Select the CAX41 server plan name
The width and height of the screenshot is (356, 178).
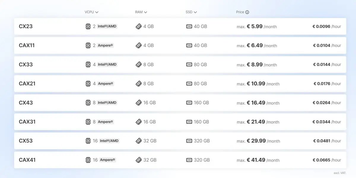coord(27,160)
